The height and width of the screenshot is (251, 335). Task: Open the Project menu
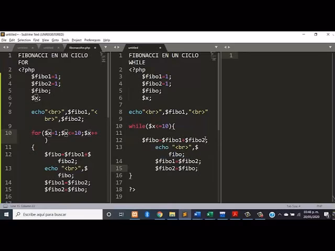tap(76, 40)
